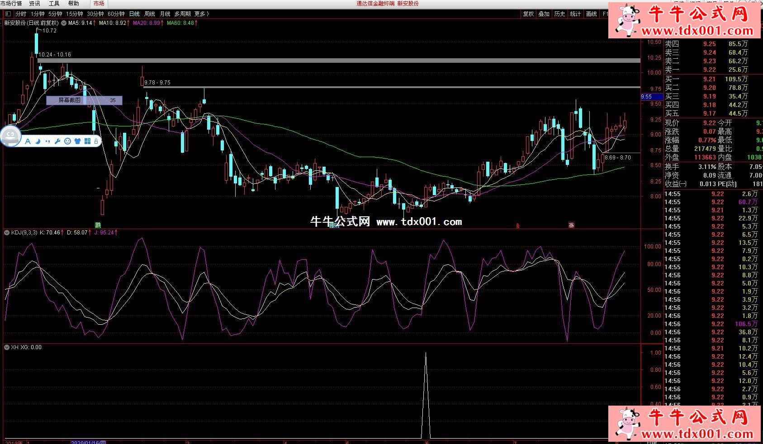Click the 8.69 - 8.70 price label
Screen dimensions: 763x444
click(x=618, y=158)
